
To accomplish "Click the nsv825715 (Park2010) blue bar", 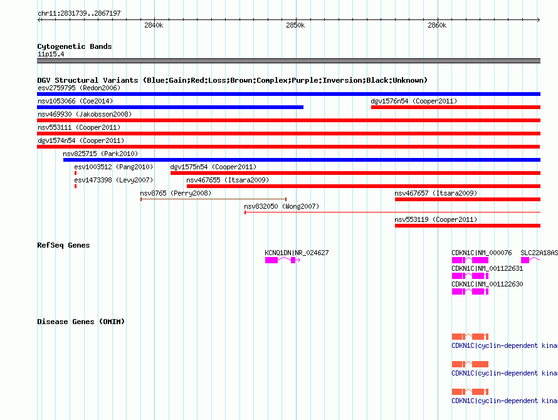I will [302, 160].
